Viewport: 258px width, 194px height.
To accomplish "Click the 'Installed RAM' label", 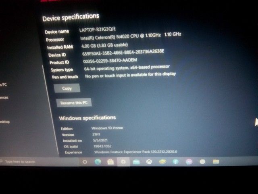I will coord(60,47).
